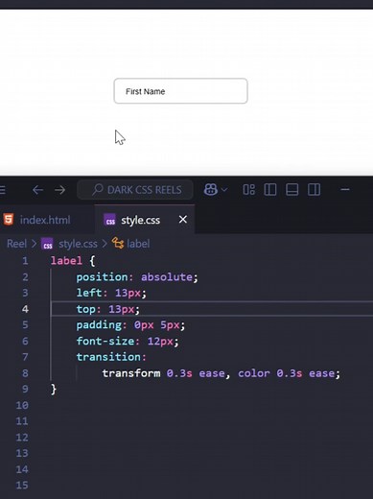The width and height of the screenshot is (373, 499).
Task: Open the hamburger menu icon
Action: (x=3, y=190)
